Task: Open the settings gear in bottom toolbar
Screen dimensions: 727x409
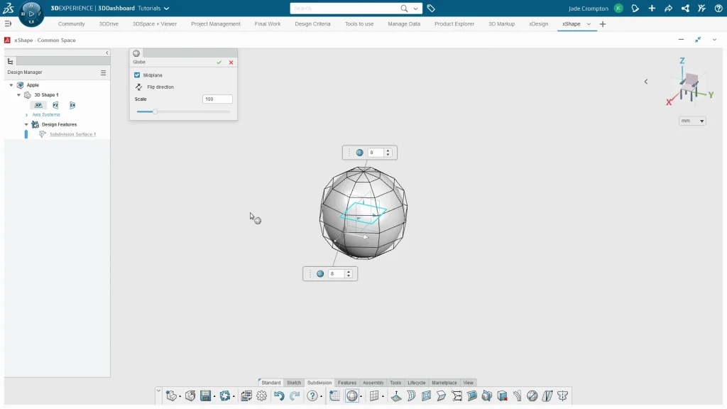Action: pos(262,396)
